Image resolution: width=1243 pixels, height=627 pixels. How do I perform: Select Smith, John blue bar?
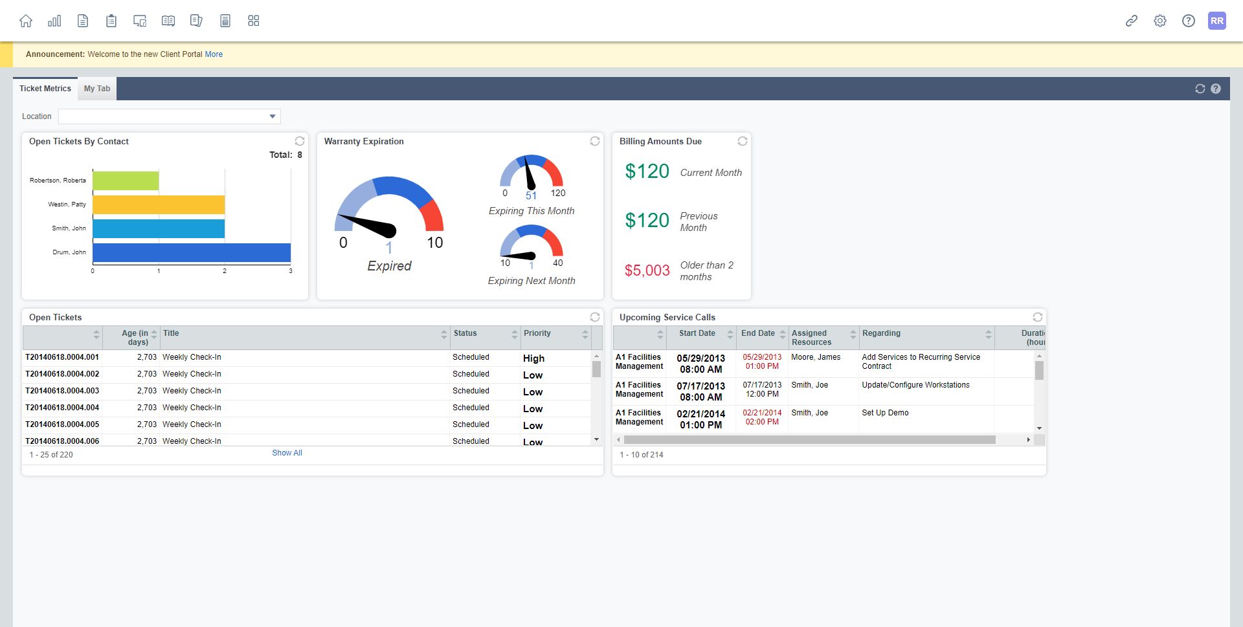tap(159, 228)
